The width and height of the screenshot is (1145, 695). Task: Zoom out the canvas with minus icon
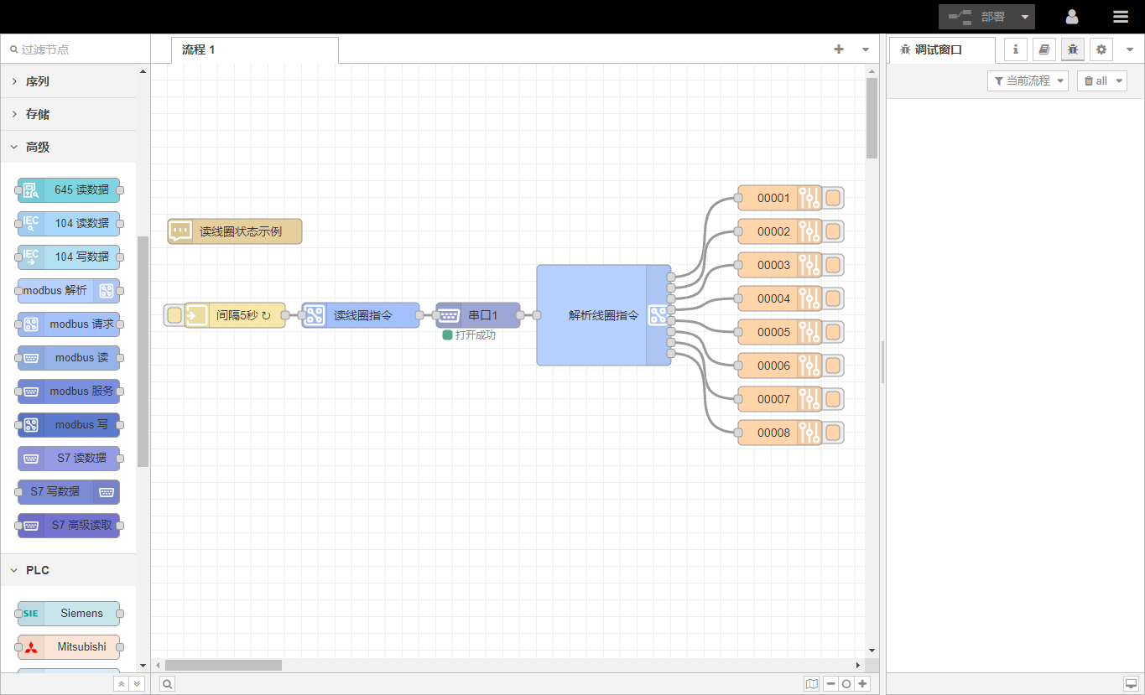pyautogui.click(x=830, y=684)
